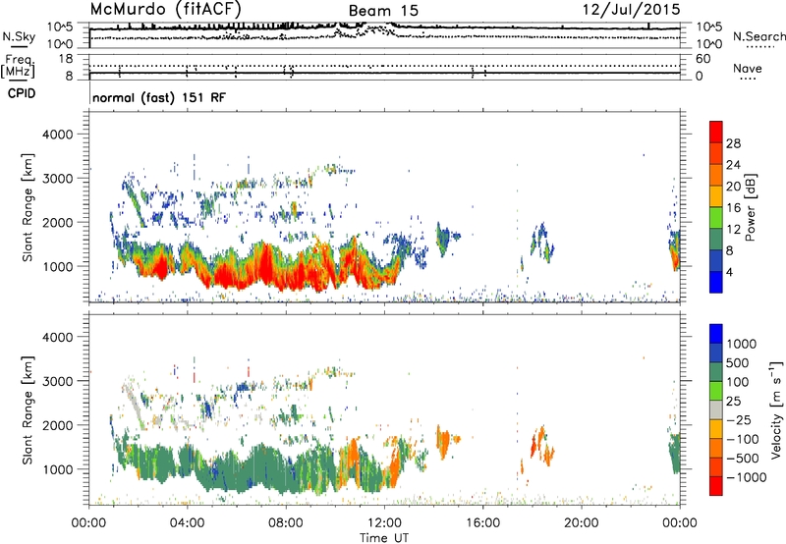The image size is (786, 544).
Task: Click the "28" power colorbar tick
Action: (x=733, y=143)
